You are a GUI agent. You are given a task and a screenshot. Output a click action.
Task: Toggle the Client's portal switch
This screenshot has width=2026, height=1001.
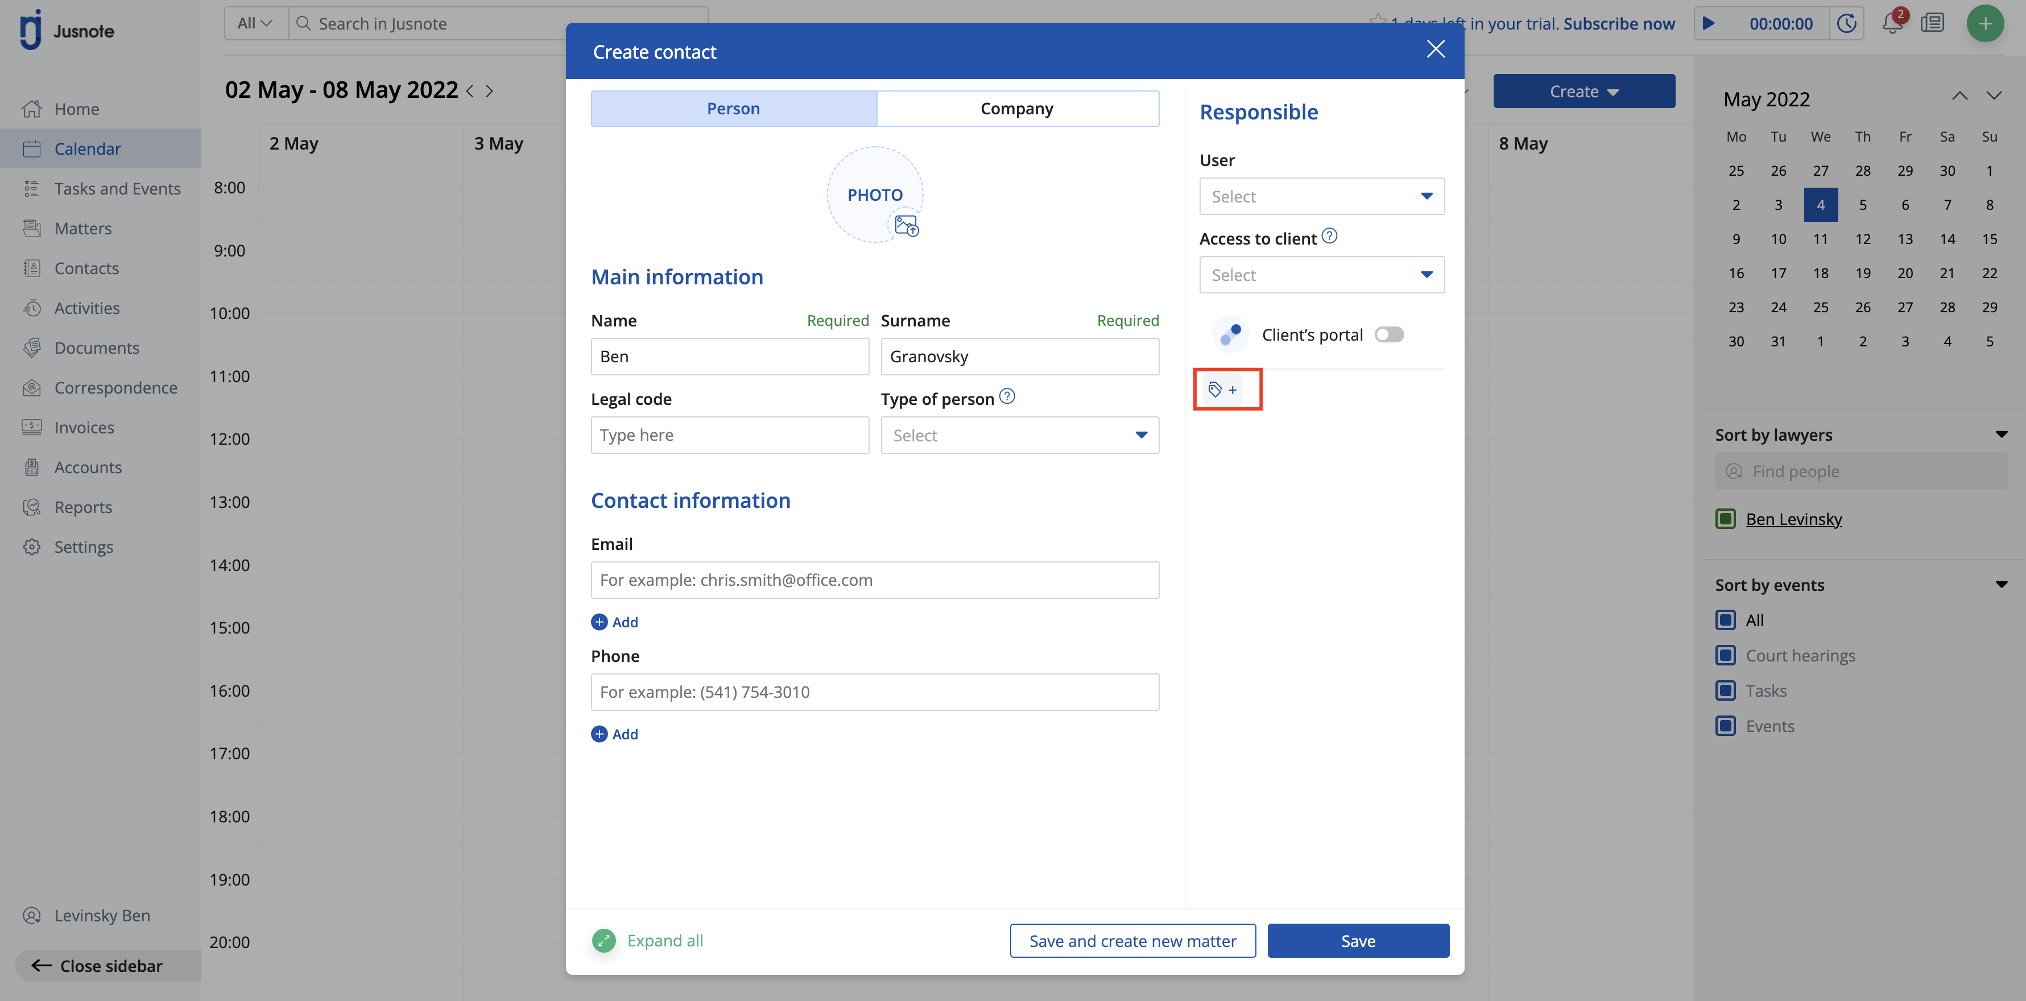pos(1389,334)
